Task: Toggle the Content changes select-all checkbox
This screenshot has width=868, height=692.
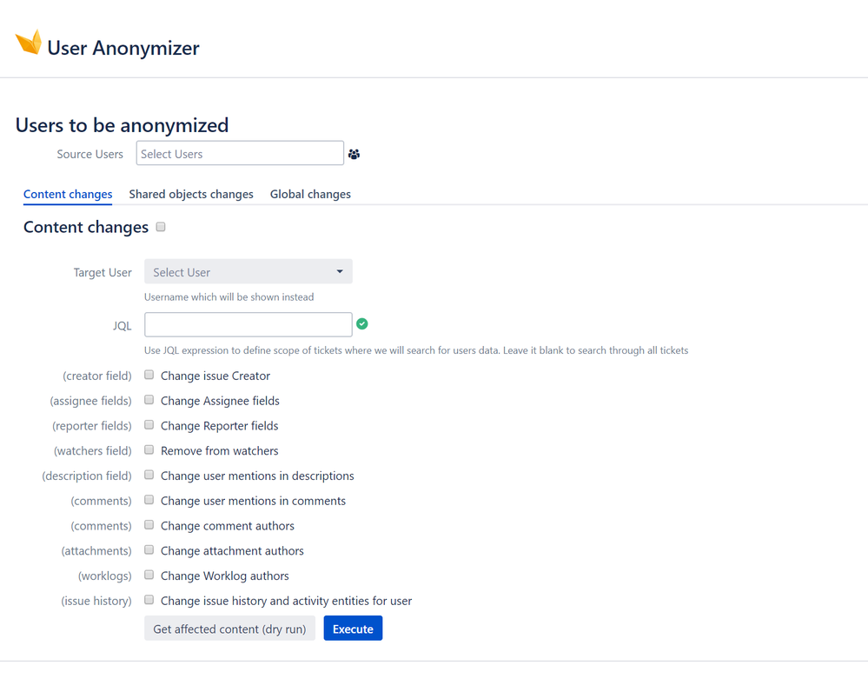Action: click(161, 227)
